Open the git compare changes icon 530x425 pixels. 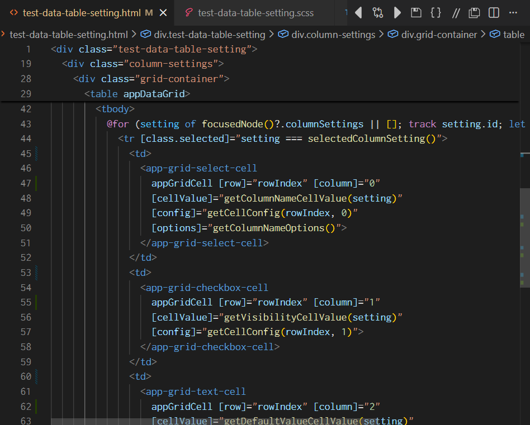pos(377,13)
